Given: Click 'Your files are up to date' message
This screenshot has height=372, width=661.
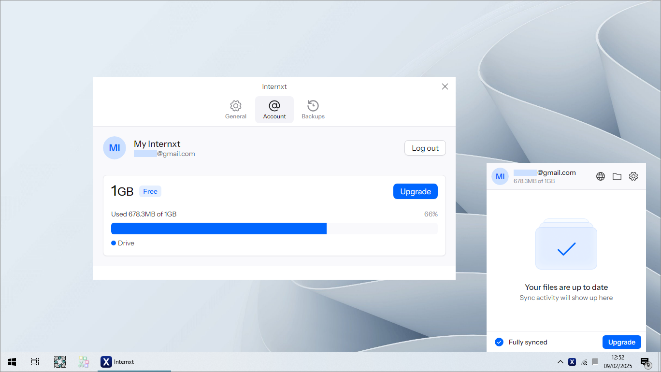Looking at the screenshot, I should (x=566, y=287).
